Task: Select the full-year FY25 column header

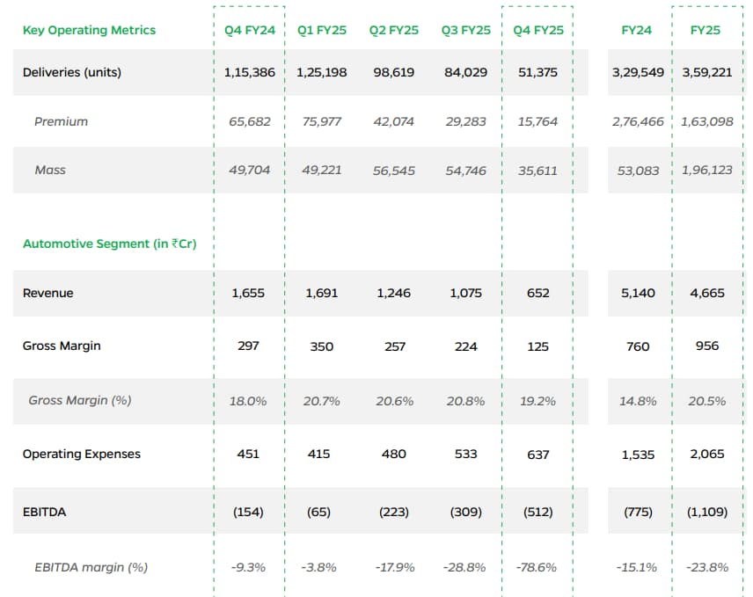Action: pyautogui.click(x=705, y=30)
